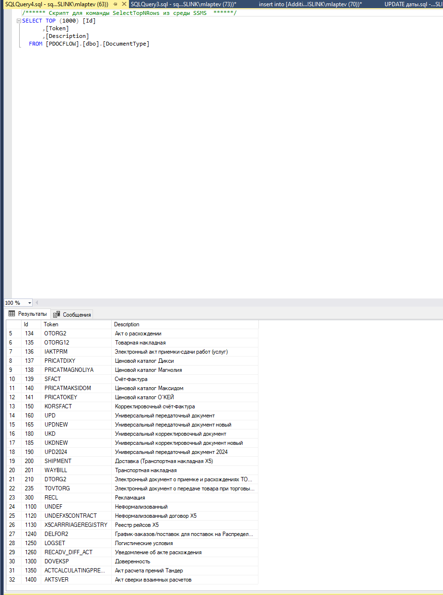
Task: Select row header number 5
Action: click(13, 333)
